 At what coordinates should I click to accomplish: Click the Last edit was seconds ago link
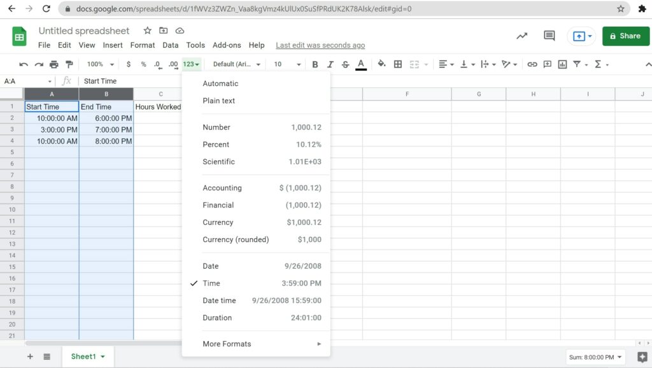[x=320, y=45]
